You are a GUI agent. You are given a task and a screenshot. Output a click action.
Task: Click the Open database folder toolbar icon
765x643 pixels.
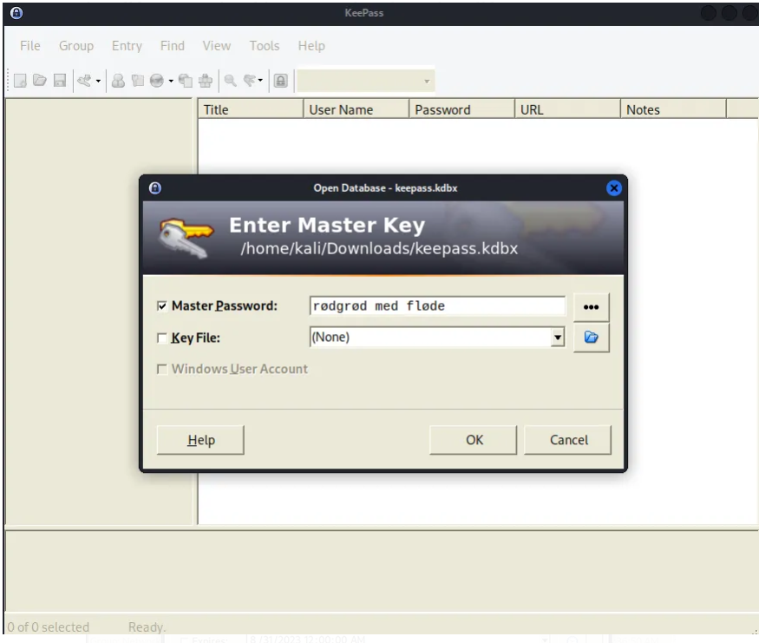tap(40, 81)
